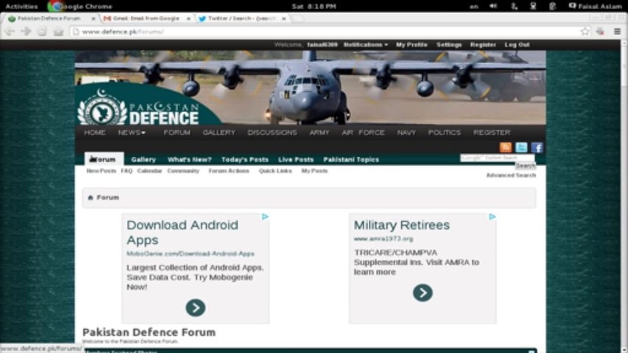The image size is (628, 353).
Task: Open the en keyboard layout indicator
Action: [x=474, y=6]
